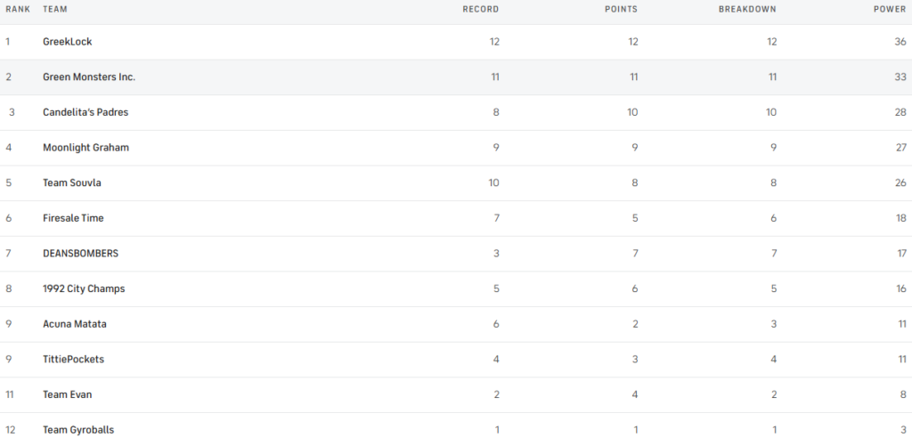
Task: View the Moonlight Graham team
Action: [x=85, y=148]
